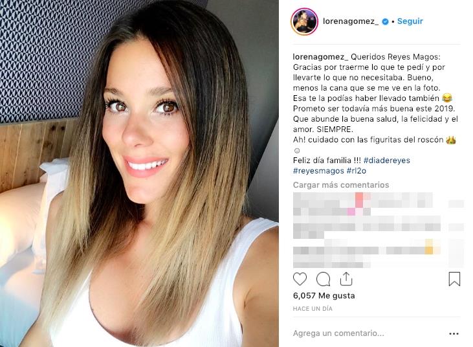Viewport: 473px width, 347px height.
Task: Open the #rl2o hashtag
Action: pos(357,171)
